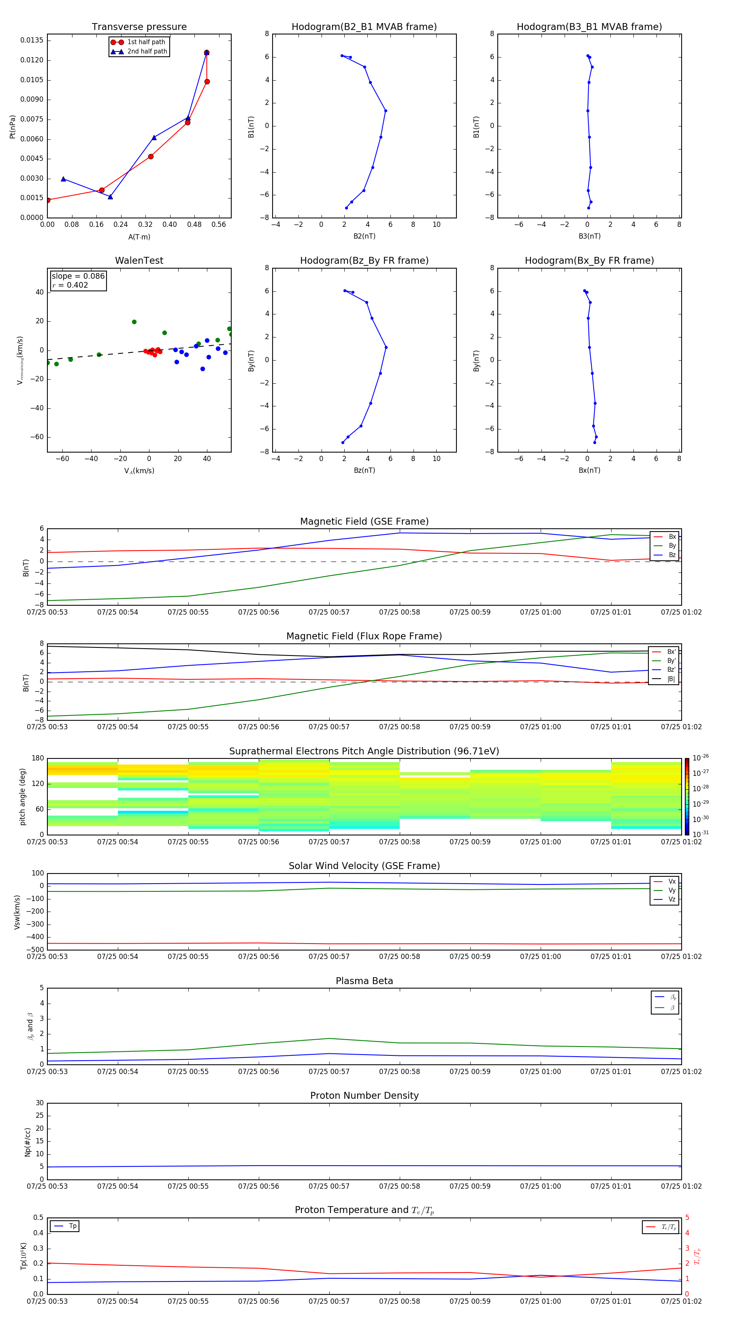
Task: Click the "Hodogram(B2_B1 MVAB frame)" title
Action: pos(364,27)
